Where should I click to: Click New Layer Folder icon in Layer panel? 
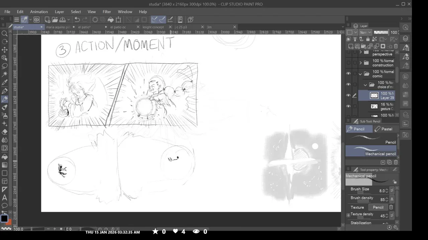click(364, 46)
